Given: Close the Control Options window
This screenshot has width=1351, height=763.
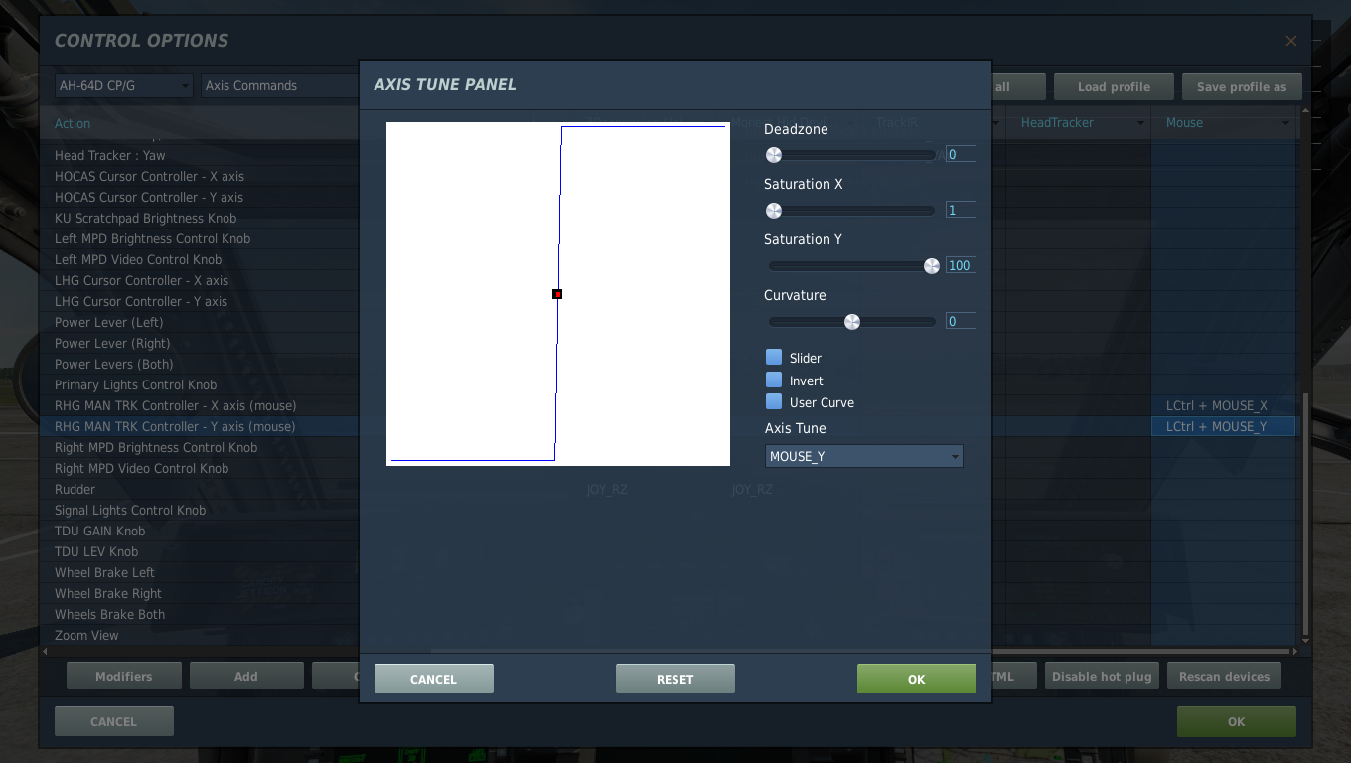Looking at the screenshot, I should tap(1290, 41).
